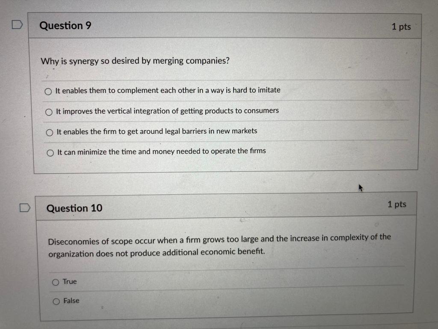The image size is (438, 329).
Task: Select the imitate answer by clicking its text
Action: [x=167, y=90]
